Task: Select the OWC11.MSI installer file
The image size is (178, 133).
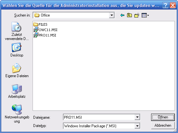Action: click(45, 30)
